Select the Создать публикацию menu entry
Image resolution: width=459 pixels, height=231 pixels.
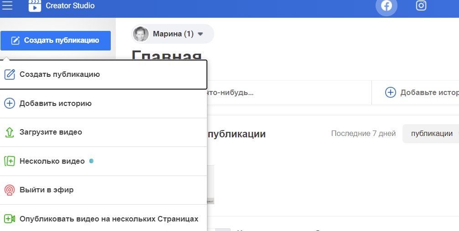pyautogui.click(x=103, y=75)
